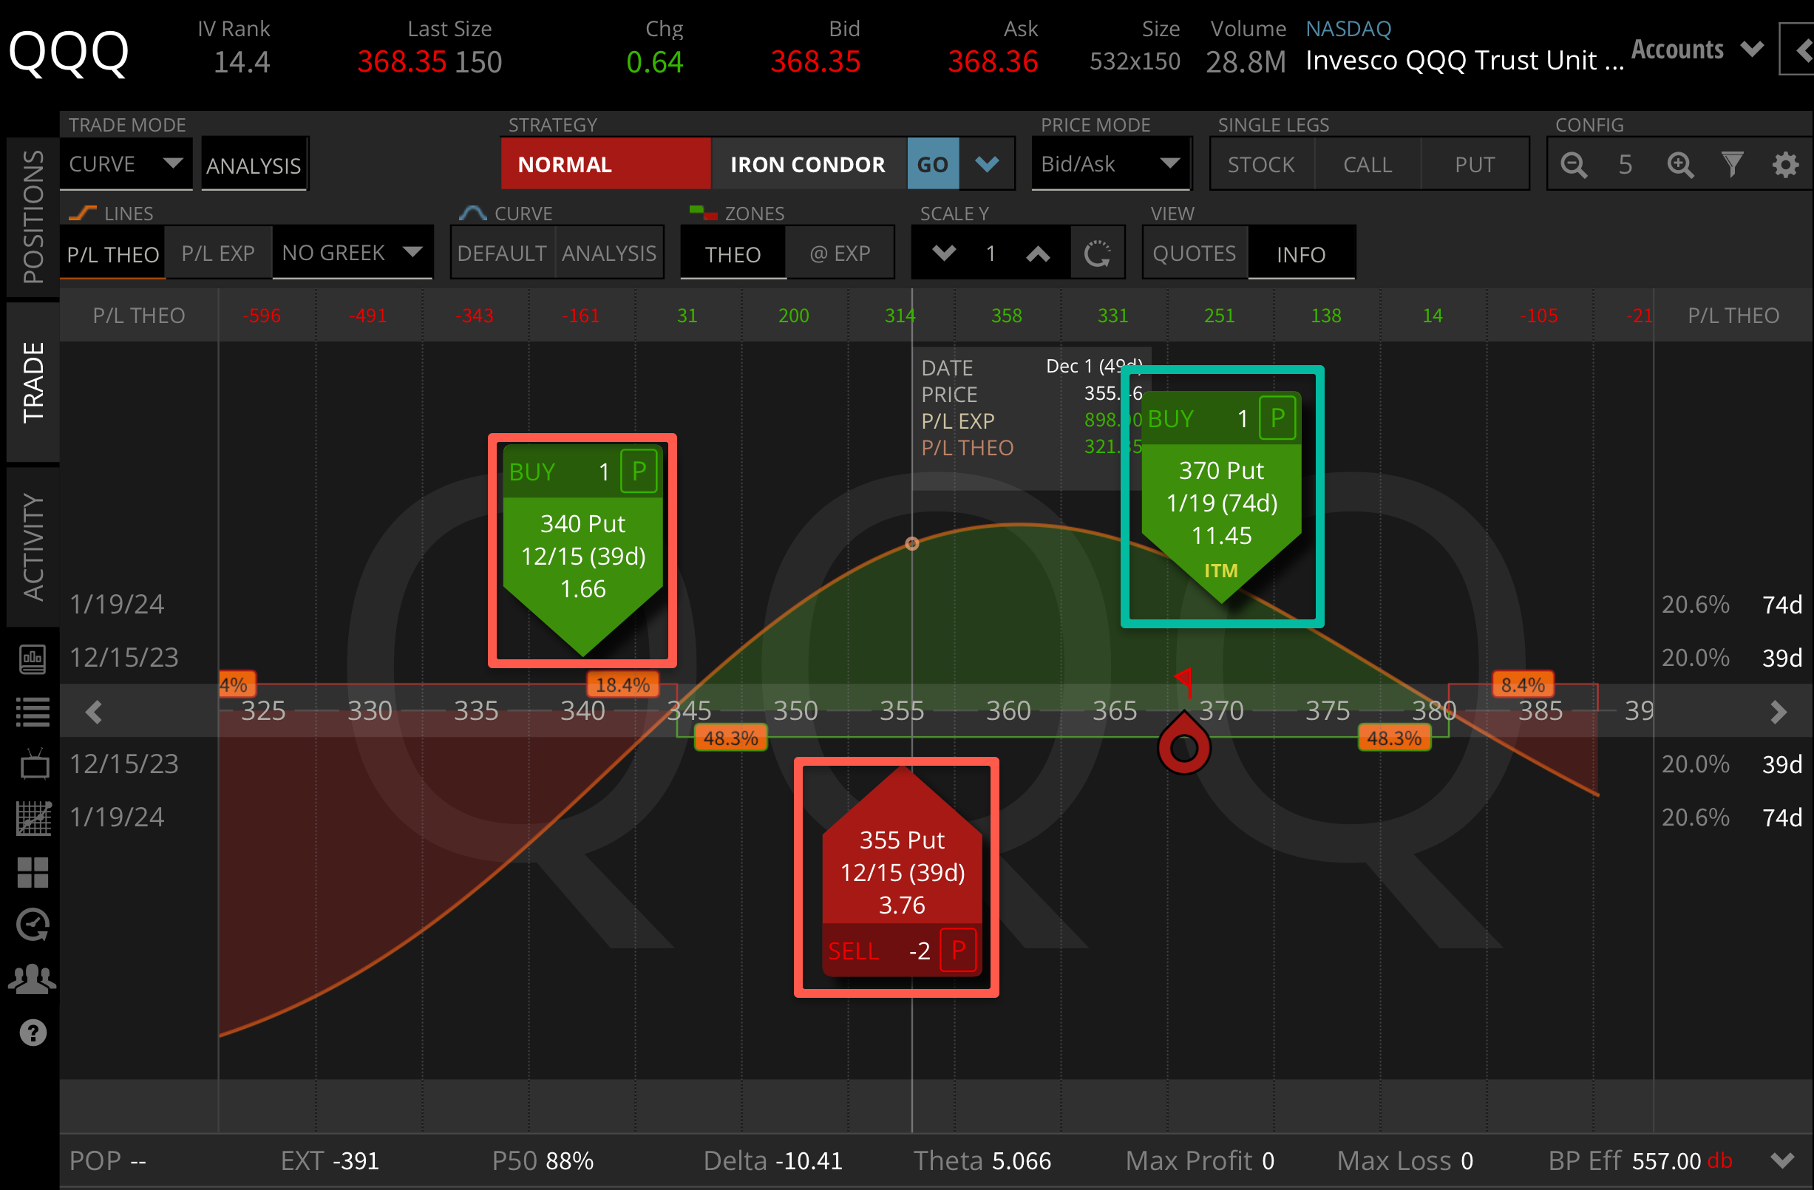This screenshot has width=1814, height=1190.
Task: Toggle P/L EXP line display
Action: (x=218, y=253)
